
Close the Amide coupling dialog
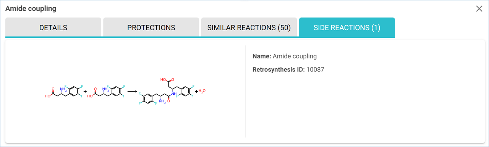point(479,9)
